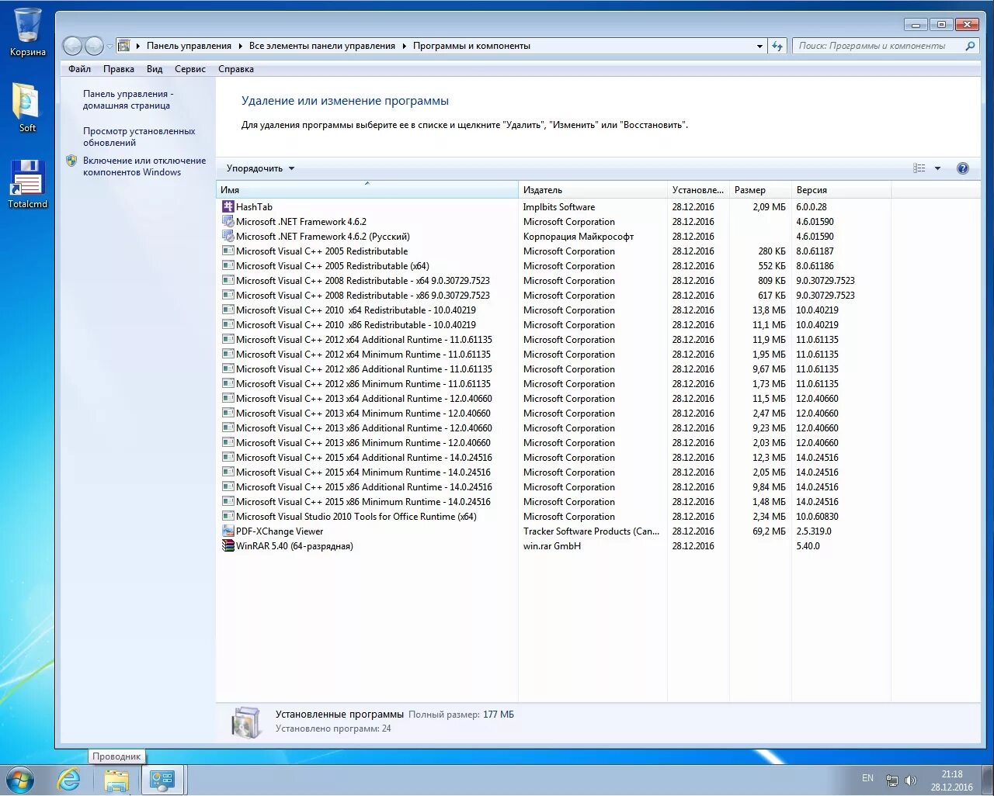The width and height of the screenshot is (994, 796).
Task: Click the Control Panel icon in the address bar
Action: coord(123,46)
